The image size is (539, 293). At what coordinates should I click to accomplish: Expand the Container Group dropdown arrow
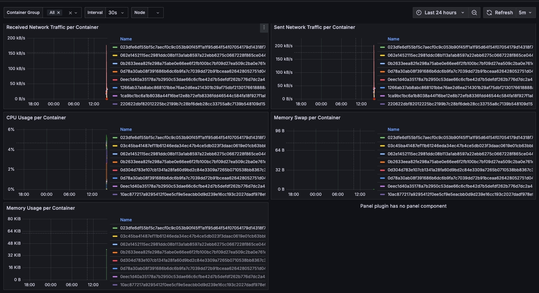[76, 13]
